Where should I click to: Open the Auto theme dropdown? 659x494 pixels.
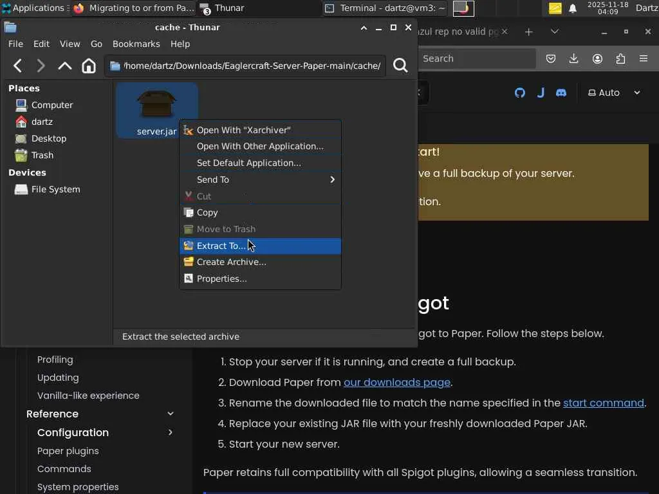(x=614, y=93)
